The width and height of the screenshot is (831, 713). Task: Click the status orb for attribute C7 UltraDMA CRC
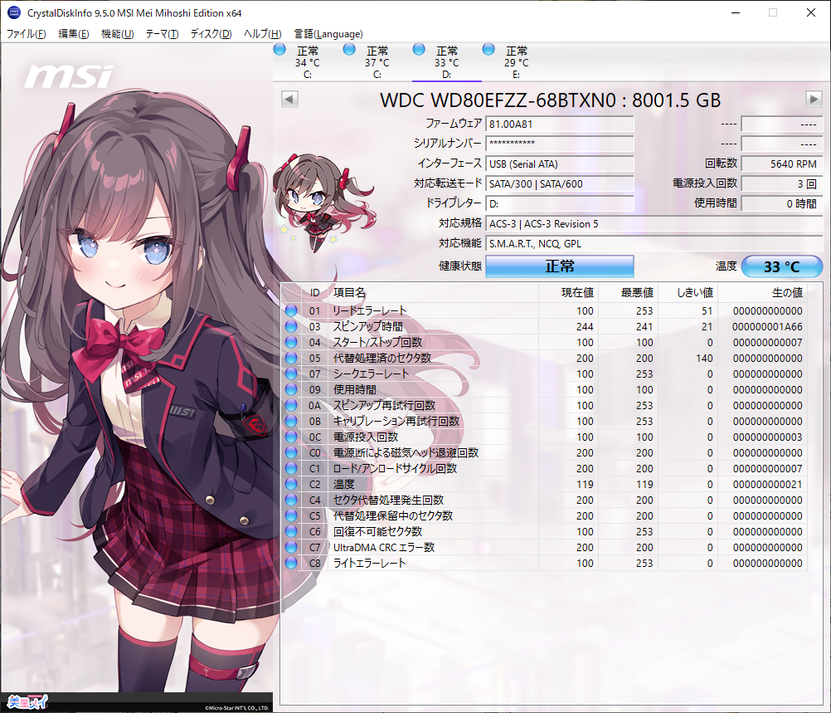pyautogui.click(x=291, y=547)
